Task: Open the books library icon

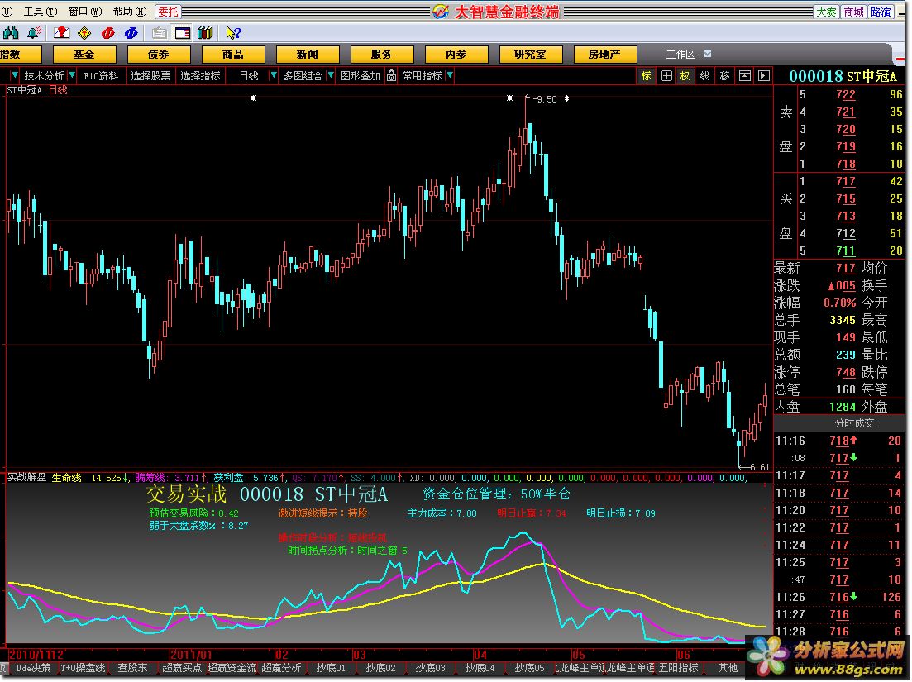Action: coord(205,32)
